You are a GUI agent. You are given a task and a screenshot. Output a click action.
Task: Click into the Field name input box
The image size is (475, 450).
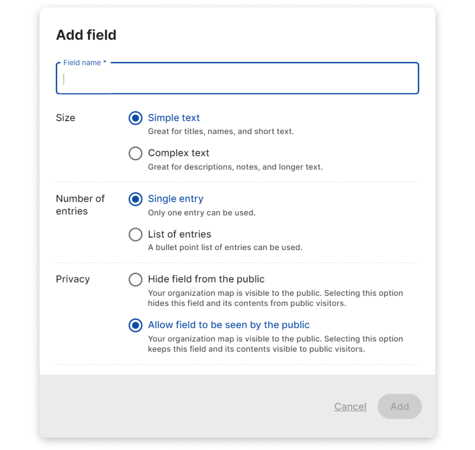(x=237, y=79)
